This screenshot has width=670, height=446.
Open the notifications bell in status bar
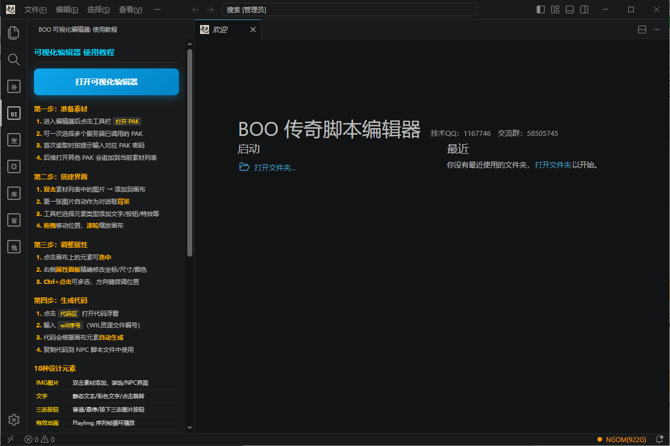tap(659, 439)
